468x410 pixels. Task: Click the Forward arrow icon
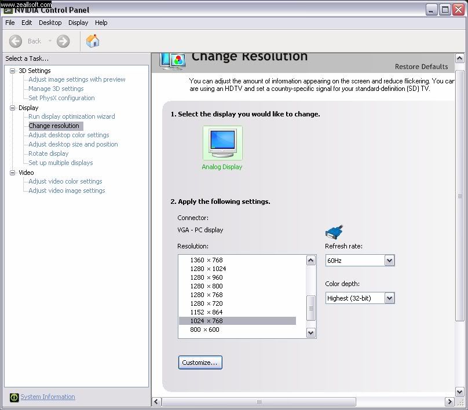tap(63, 41)
